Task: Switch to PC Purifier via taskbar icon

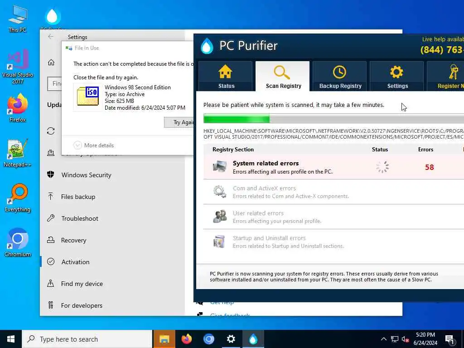Action: point(253,339)
